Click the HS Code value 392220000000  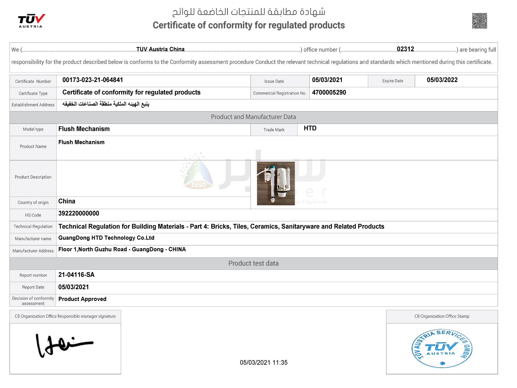(79, 214)
